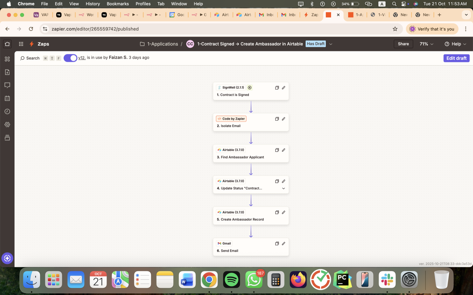Open the Bookmarks menu
The height and width of the screenshot is (295, 473).
(x=118, y=4)
